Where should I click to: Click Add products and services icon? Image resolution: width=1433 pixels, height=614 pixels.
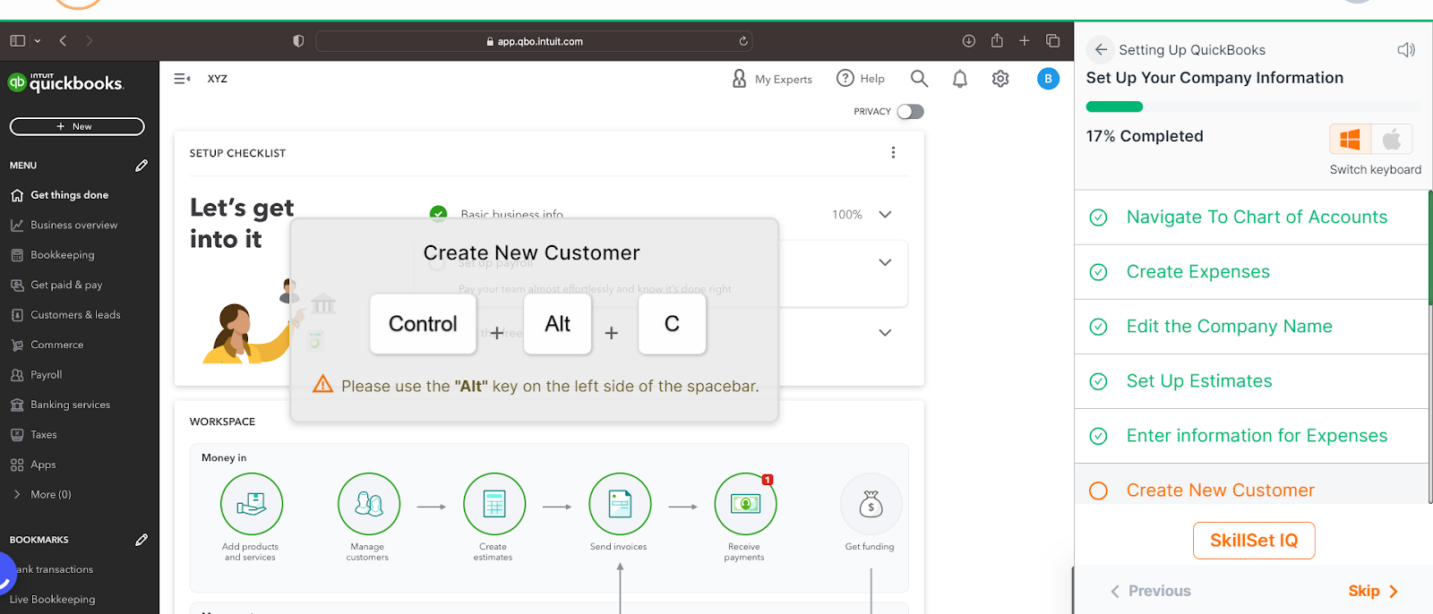pyautogui.click(x=252, y=504)
